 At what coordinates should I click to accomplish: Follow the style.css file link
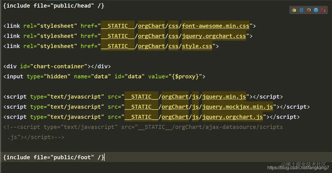pos(197,46)
